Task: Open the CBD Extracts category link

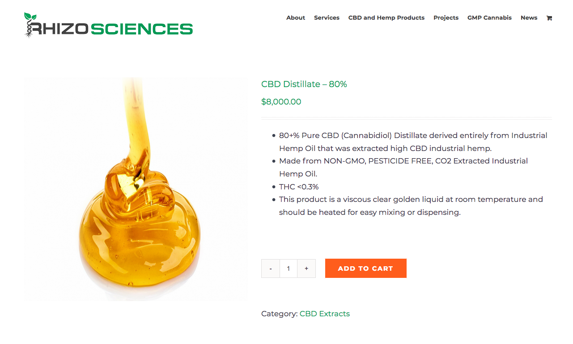Action: [x=325, y=314]
